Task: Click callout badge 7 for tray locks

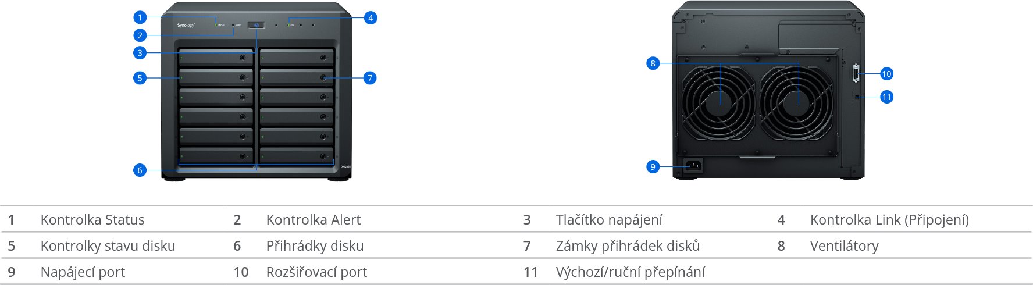Action: pos(370,78)
